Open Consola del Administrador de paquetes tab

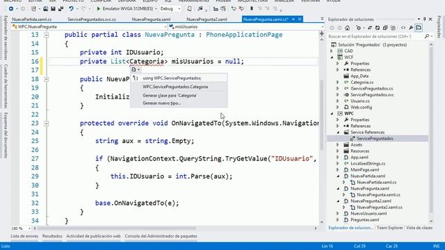coord(161,236)
